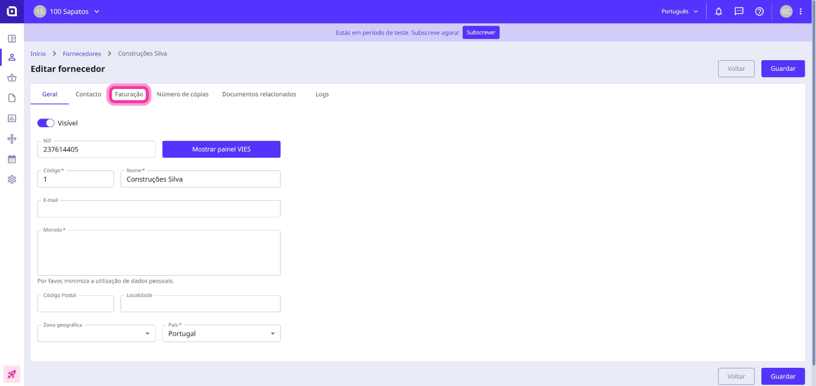The image size is (816, 386).
Task: Click the notifications bell icon
Action: [x=719, y=11]
